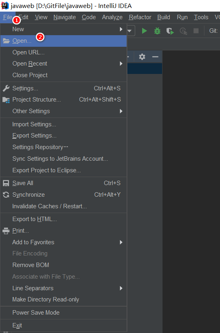Select Export Settings...

pyautogui.click(x=63, y=136)
